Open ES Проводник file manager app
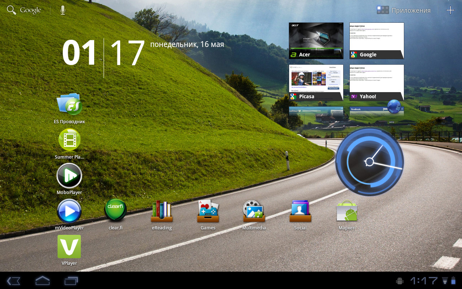This screenshot has height=289, width=462. pos(69,105)
